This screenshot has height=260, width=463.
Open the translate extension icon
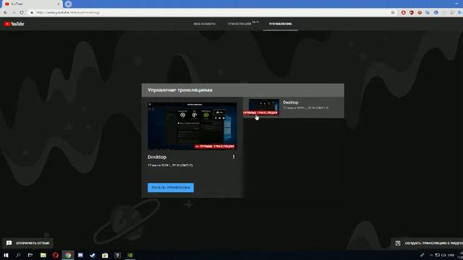(428, 13)
